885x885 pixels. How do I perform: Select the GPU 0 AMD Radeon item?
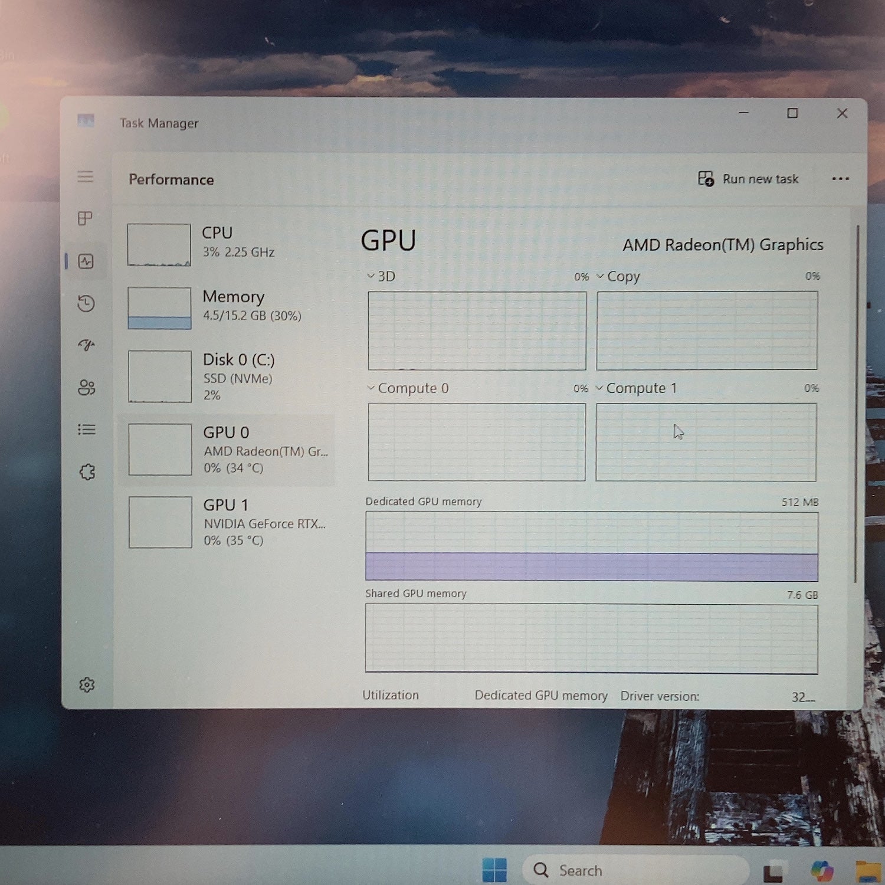coord(227,450)
